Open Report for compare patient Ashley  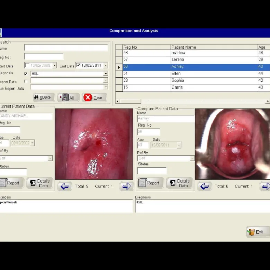pyautogui.click(x=151, y=183)
